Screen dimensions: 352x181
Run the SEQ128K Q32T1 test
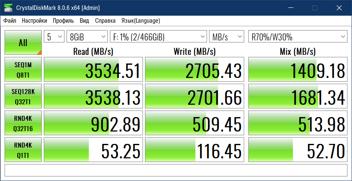[x=23, y=96]
